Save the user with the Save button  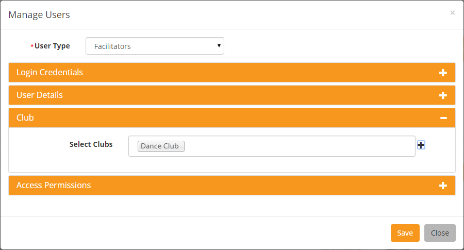(x=405, y=233)
